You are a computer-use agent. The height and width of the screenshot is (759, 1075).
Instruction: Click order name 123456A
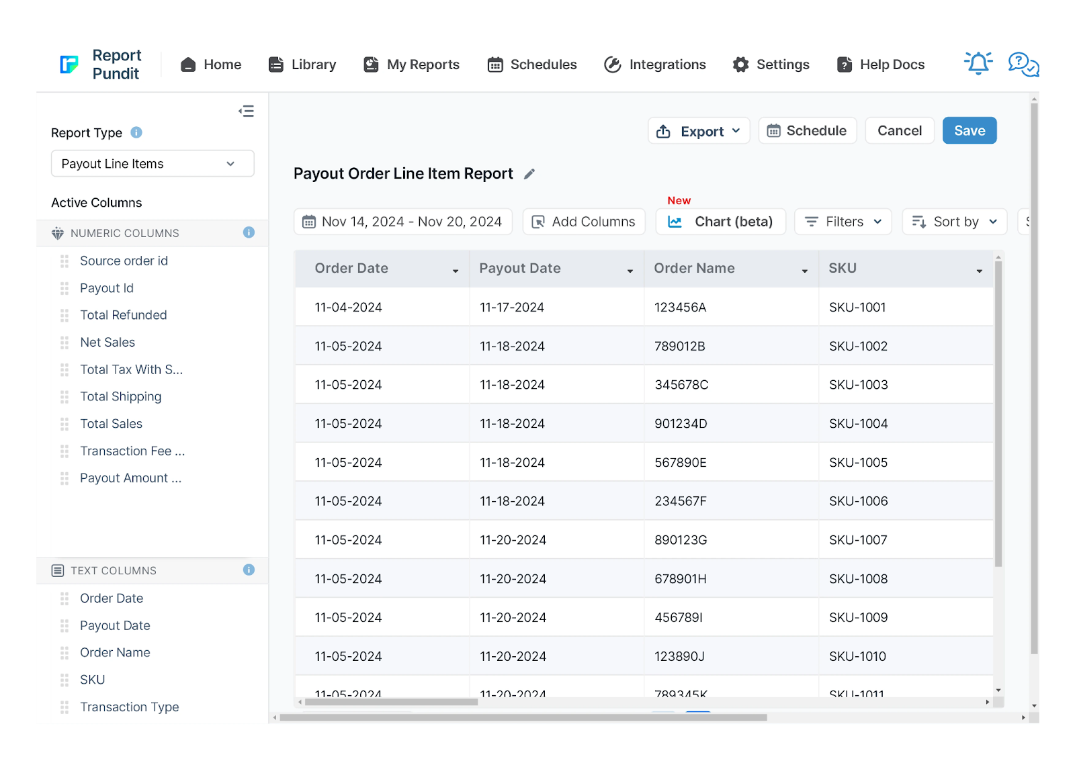coord(680,308)
